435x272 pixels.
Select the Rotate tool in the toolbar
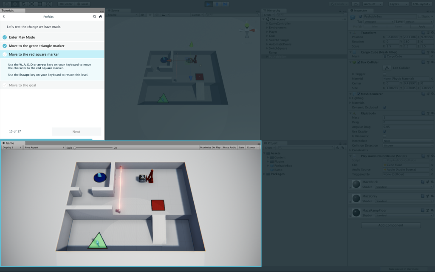coord(23,4)
